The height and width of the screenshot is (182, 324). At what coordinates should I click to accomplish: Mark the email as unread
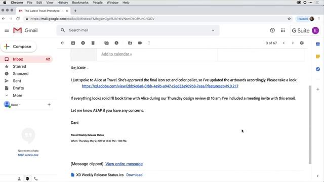[x=106, y=43]
